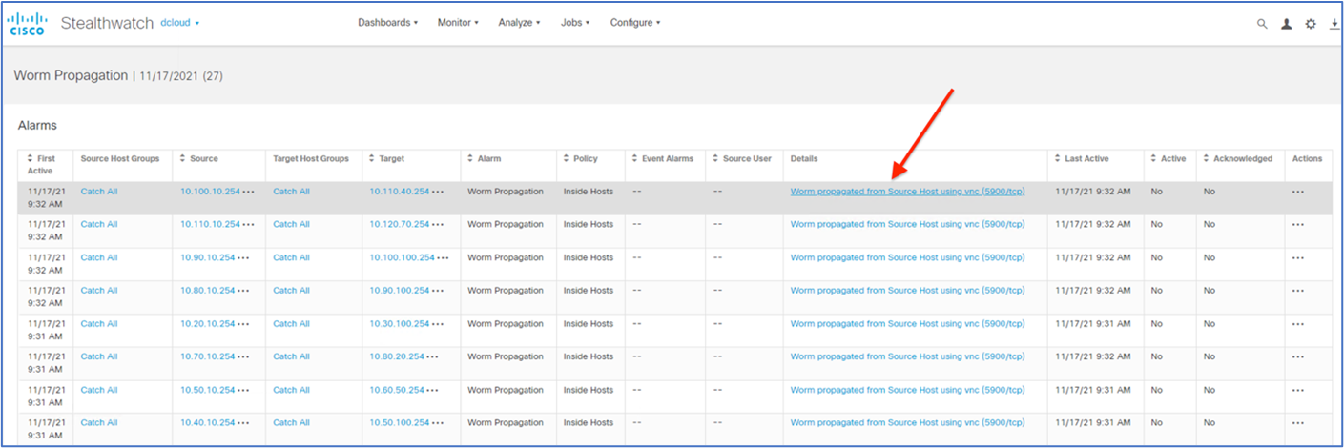Open Actions menu for source 10.90.10.254 row
Image resolution: width=1344 pixels, height=448 pixels.
pos(1297,258)
